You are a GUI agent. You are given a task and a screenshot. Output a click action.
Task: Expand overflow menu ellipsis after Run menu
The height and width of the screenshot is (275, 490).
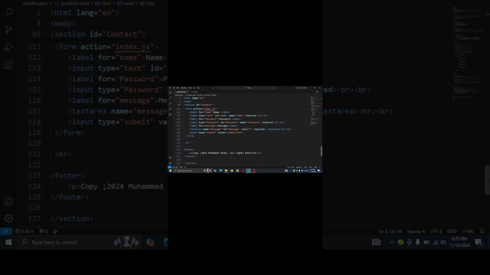pos(203,88)
